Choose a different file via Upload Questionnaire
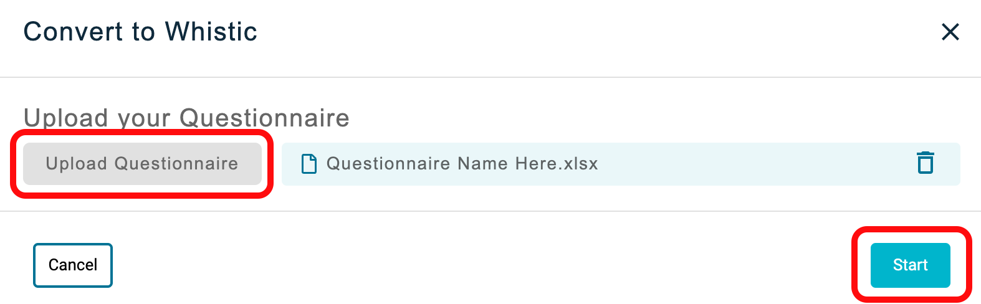The height and width of the screenshot is (304, 981). pos(142,164)
